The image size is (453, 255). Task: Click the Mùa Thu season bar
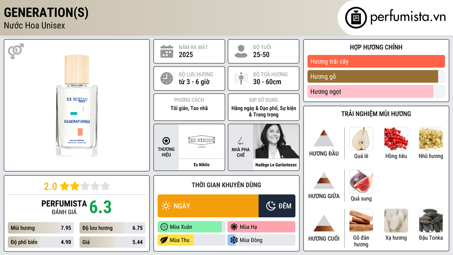point(192,240)
